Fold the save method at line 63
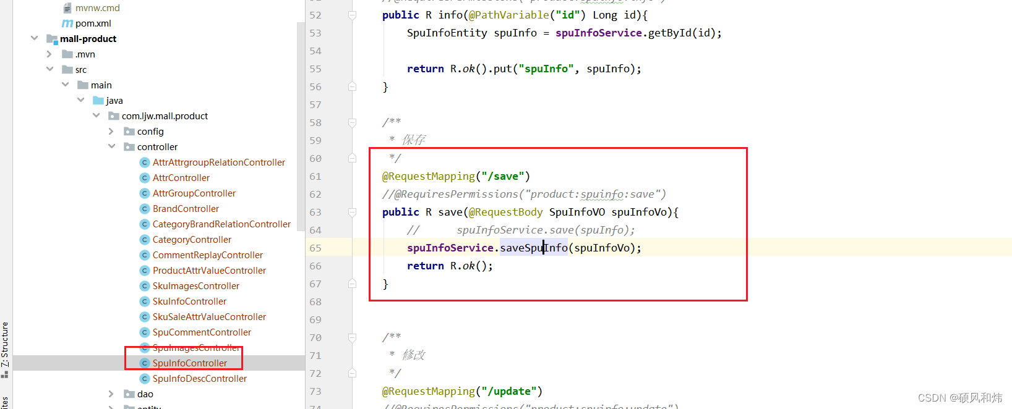 click(352, 212)
